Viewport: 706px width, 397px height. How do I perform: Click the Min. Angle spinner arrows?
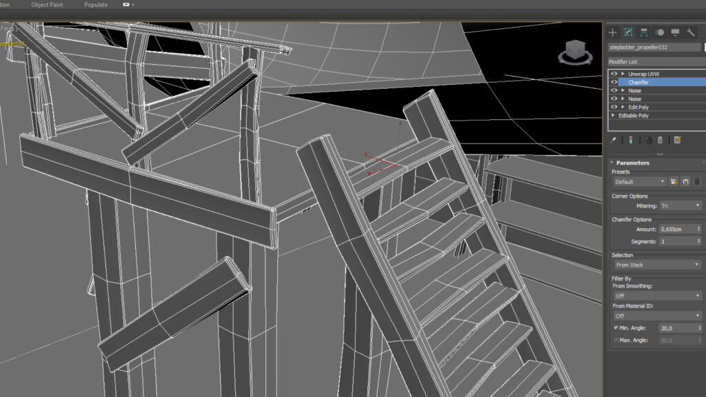click(699, 328)
